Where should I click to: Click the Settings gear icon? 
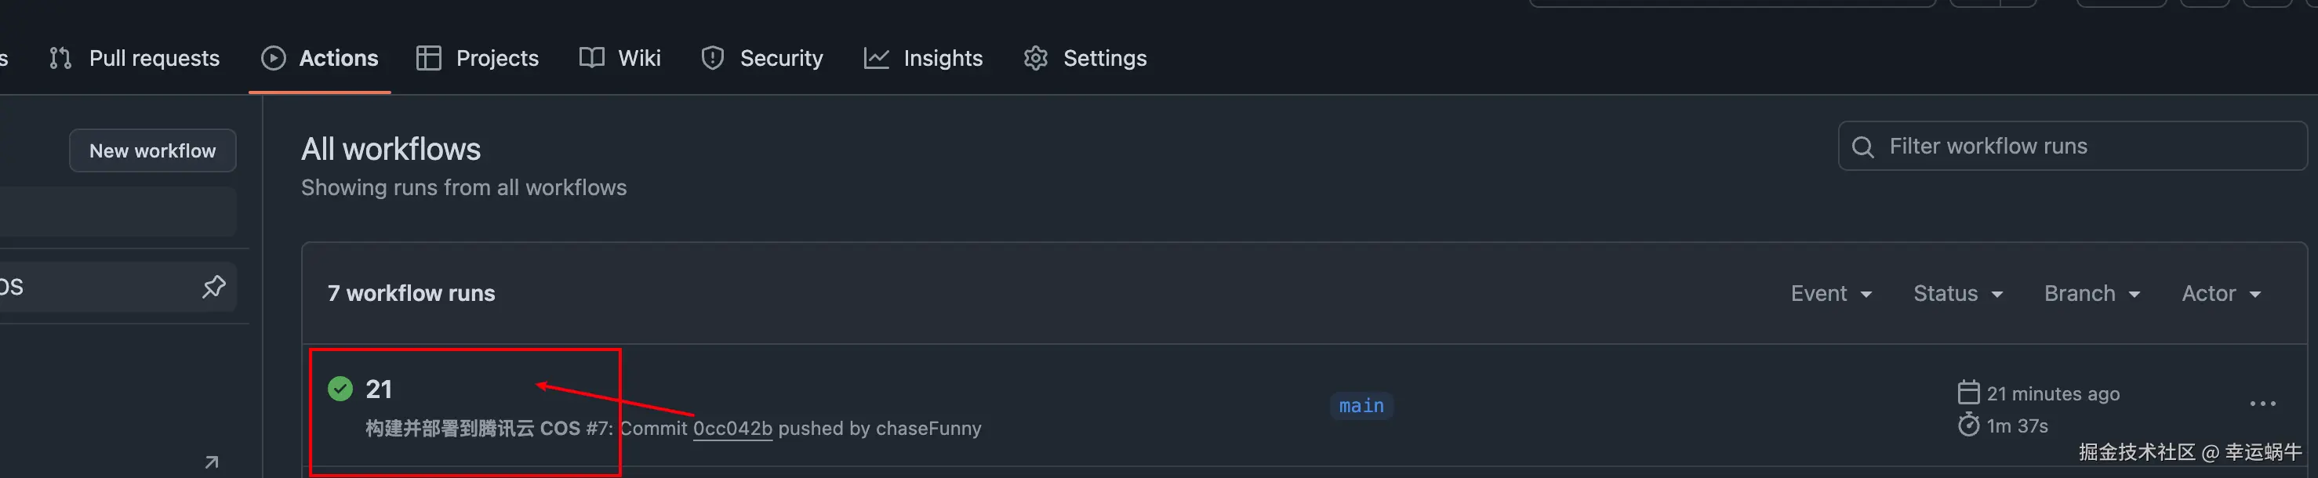click(1036, 59)
